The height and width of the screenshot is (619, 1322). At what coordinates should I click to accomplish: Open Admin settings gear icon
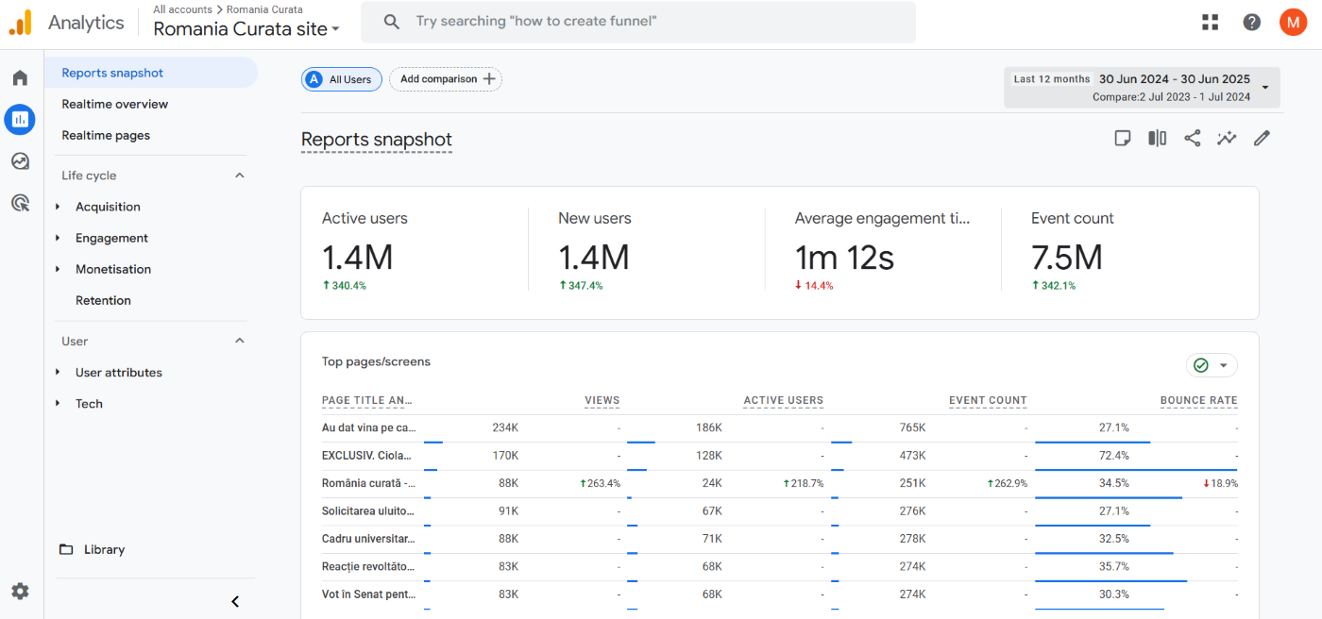[x=20, y=592]
